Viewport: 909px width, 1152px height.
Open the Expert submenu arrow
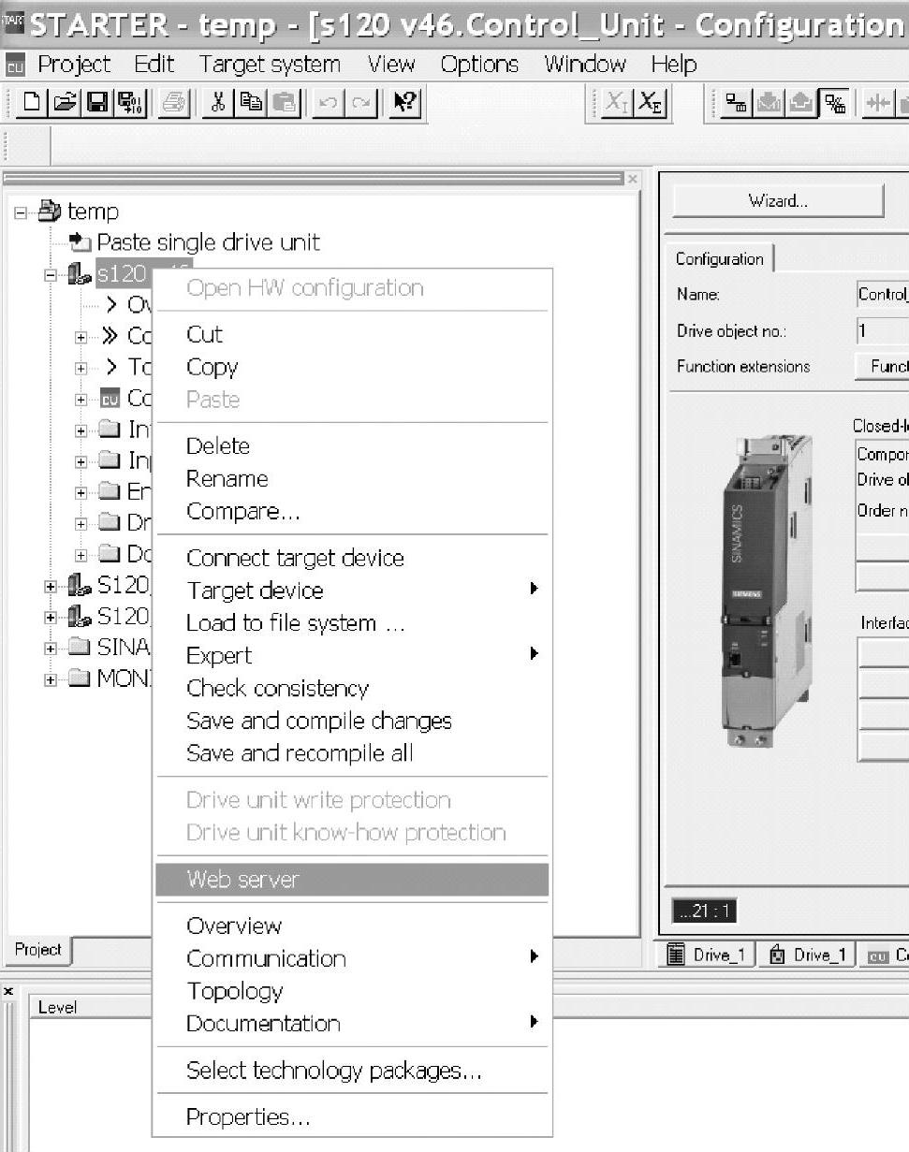click(535, 654)
